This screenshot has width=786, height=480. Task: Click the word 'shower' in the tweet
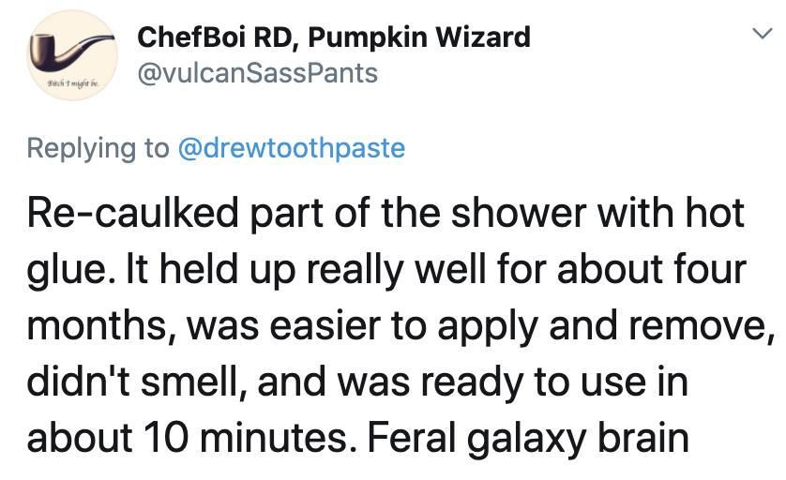[x=519, y=214]
